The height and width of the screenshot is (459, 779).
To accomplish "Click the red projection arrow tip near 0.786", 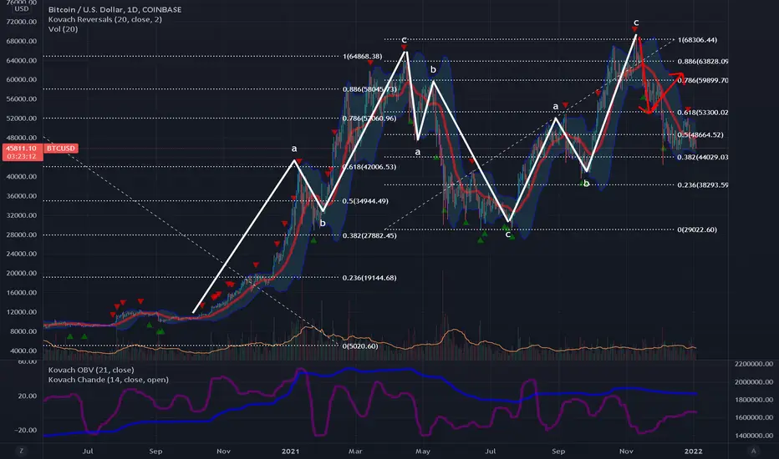I will [683, 77].
